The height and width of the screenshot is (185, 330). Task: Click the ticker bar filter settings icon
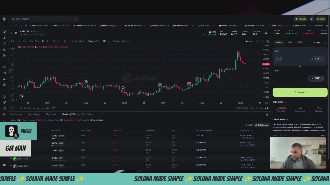[11, 25]
